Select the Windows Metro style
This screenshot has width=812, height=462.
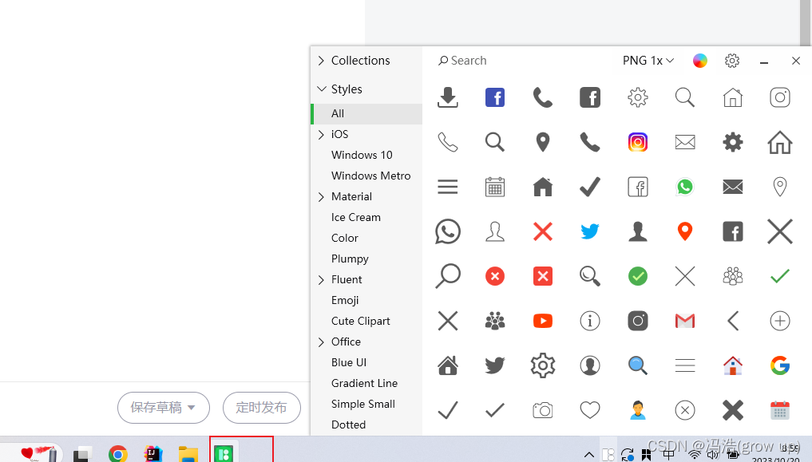[x=370, y=176]
